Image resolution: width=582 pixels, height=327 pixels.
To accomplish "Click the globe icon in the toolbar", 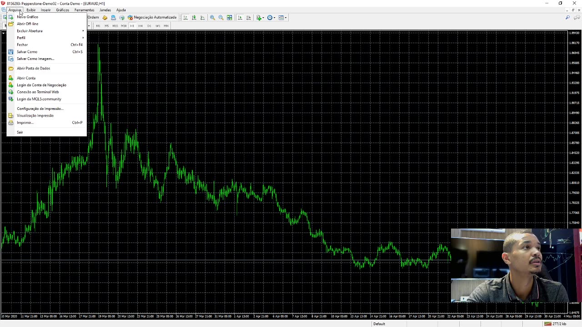I will click(x=121, y=18).
